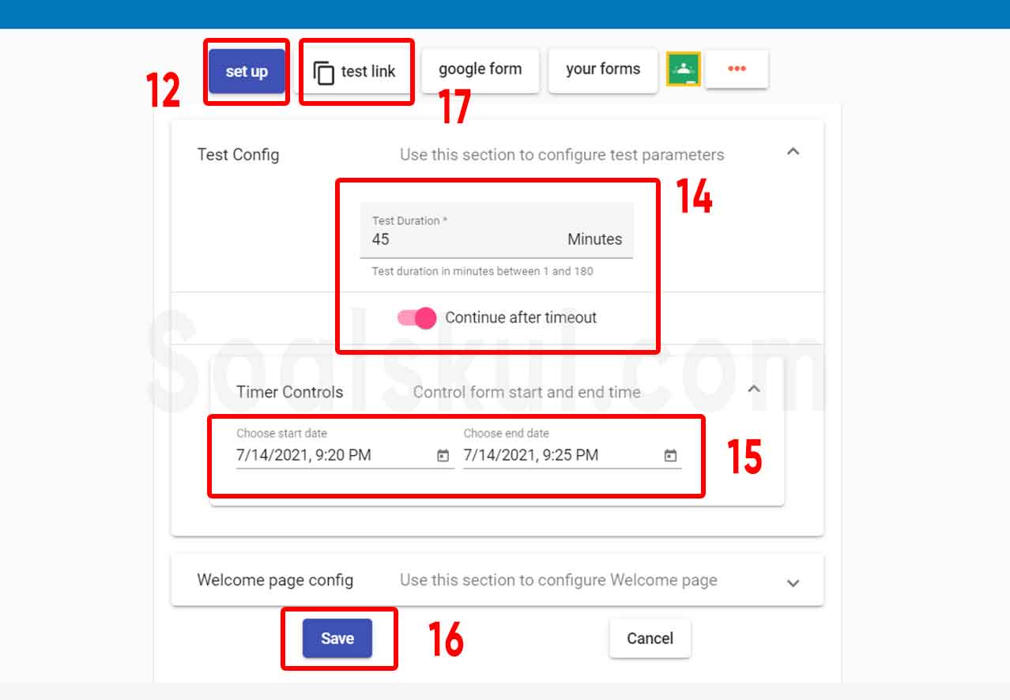Click the Welcome page config title text
This screenshot has width=1010, height=700.
(x=275, y=580)
